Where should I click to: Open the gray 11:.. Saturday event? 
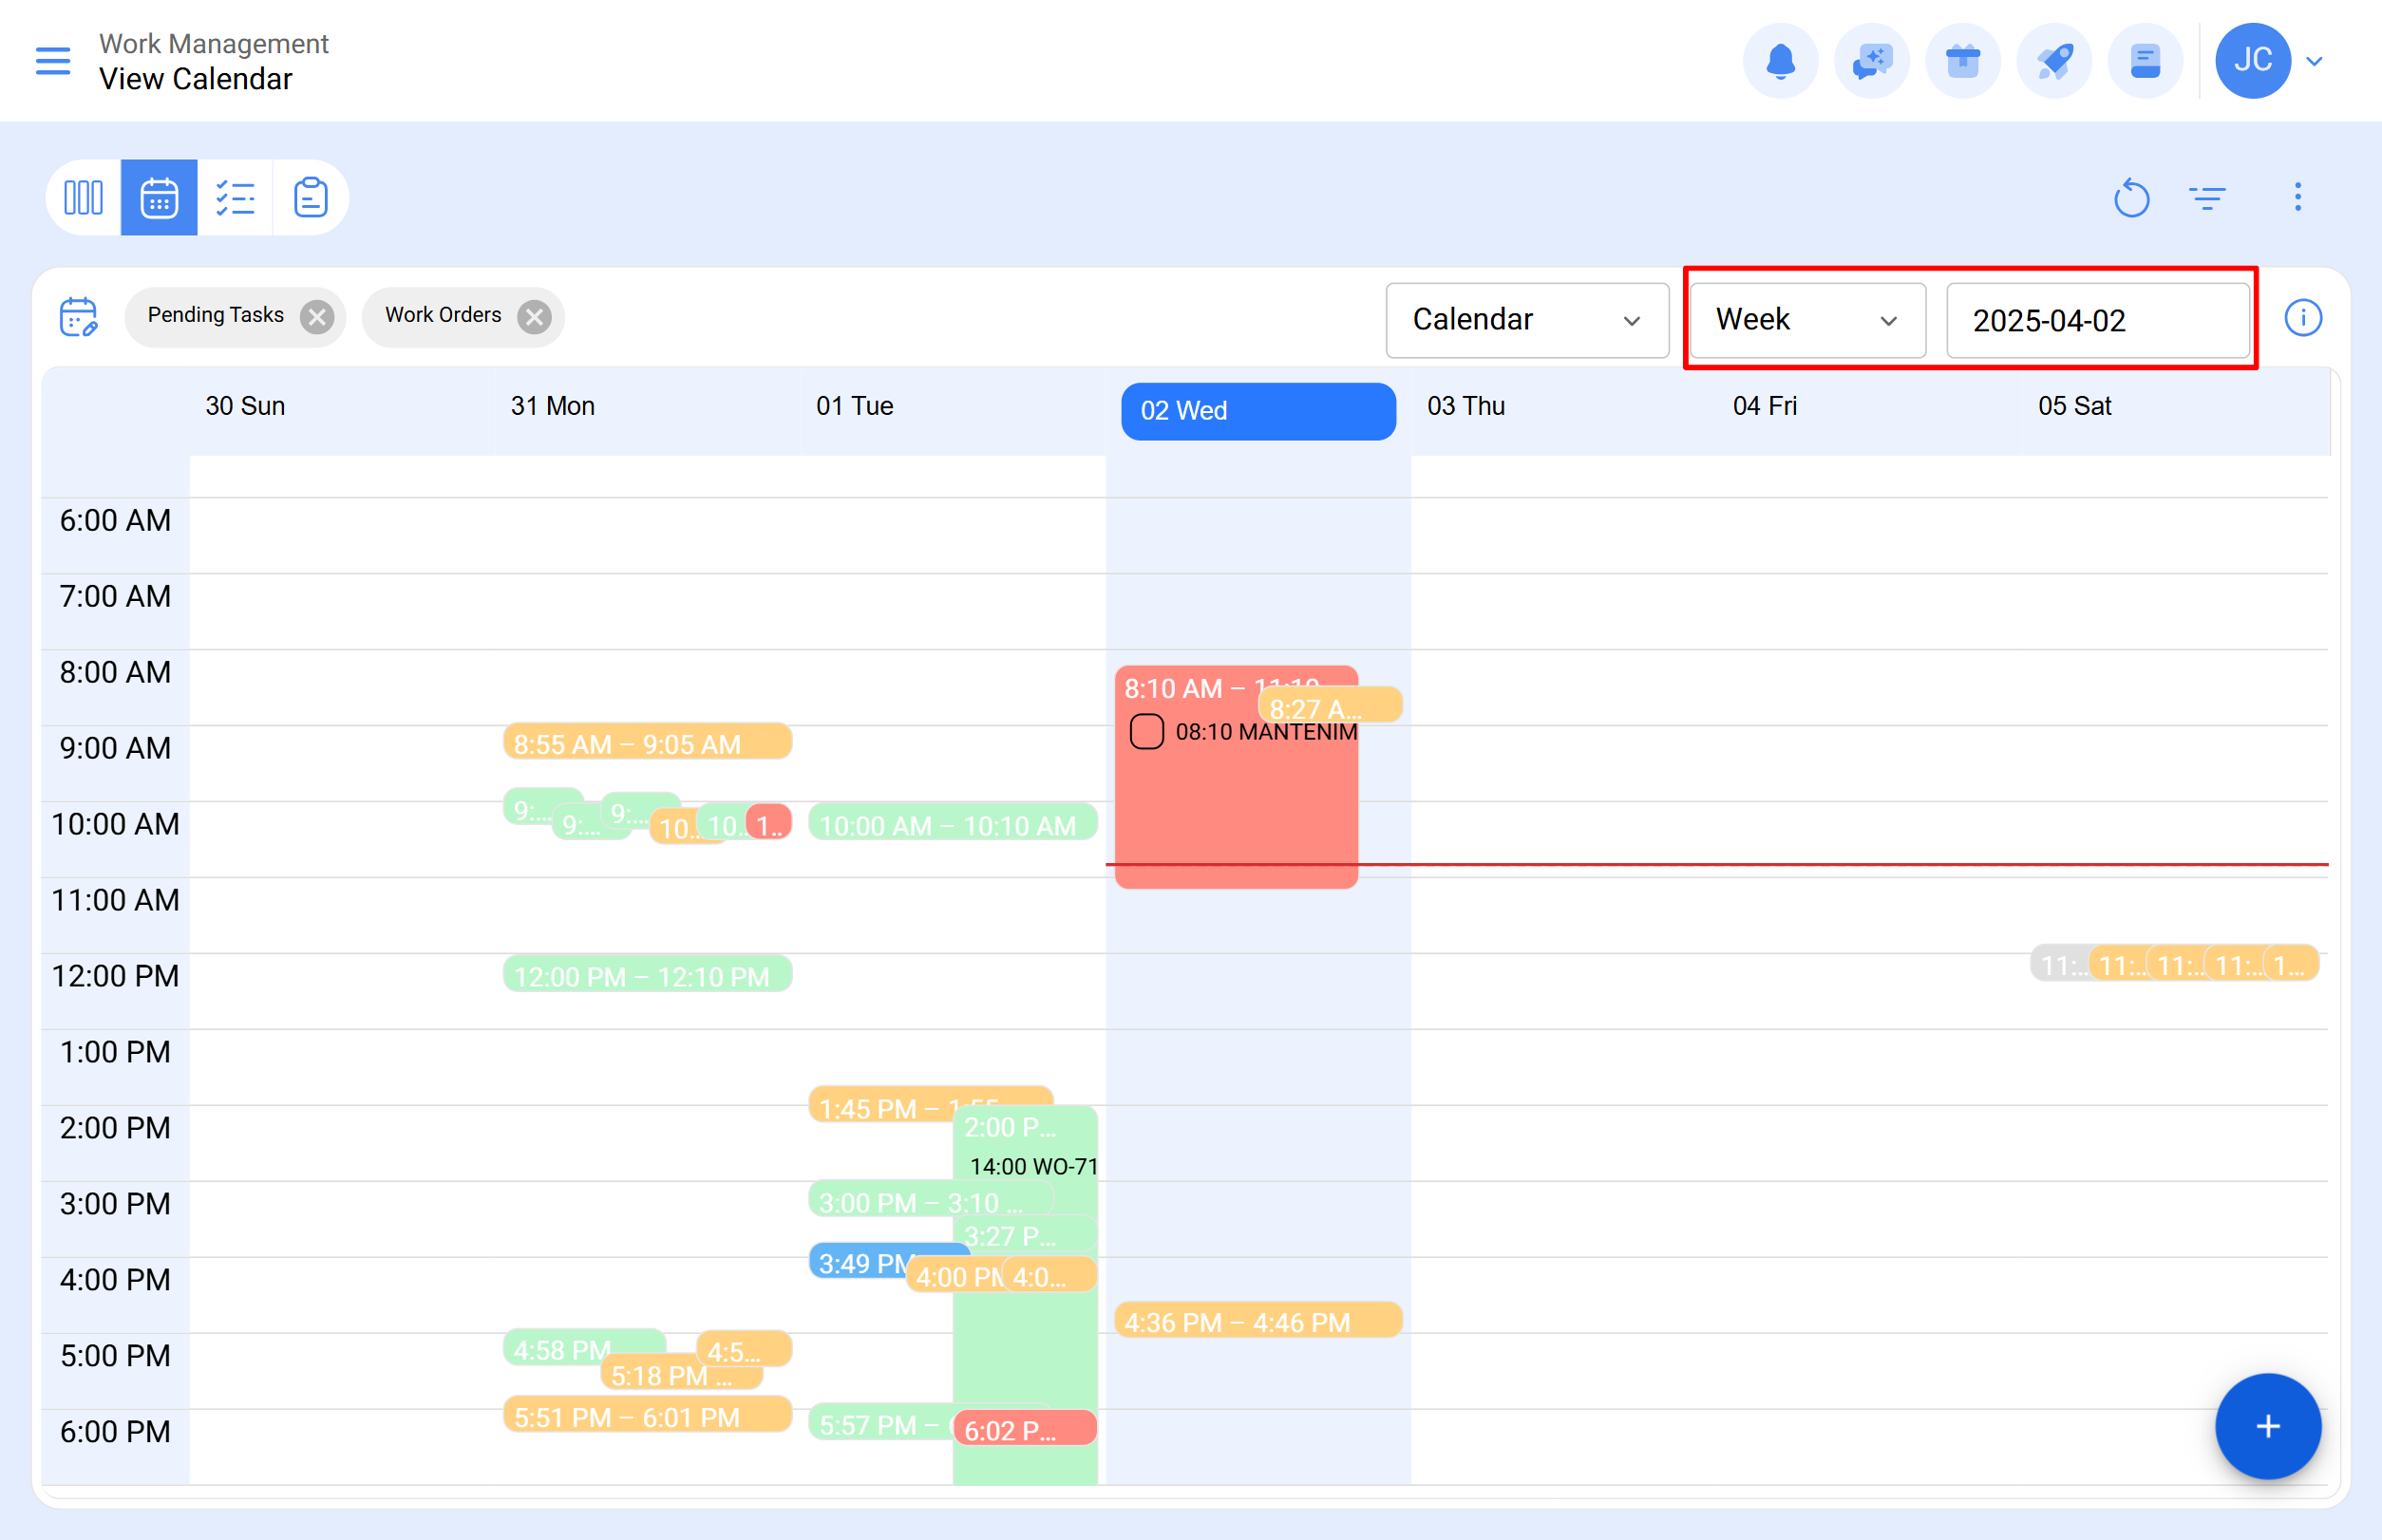tap(2059, 964)
